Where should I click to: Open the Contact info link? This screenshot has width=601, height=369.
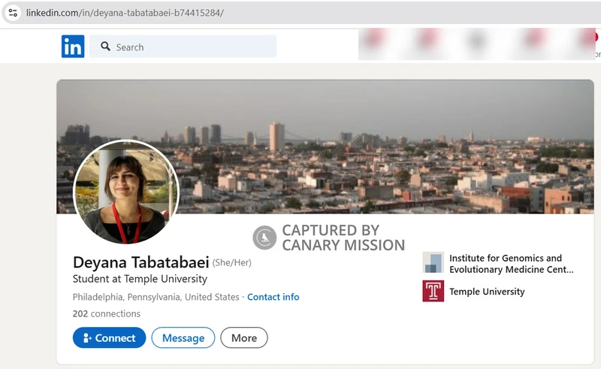point(273,297)
